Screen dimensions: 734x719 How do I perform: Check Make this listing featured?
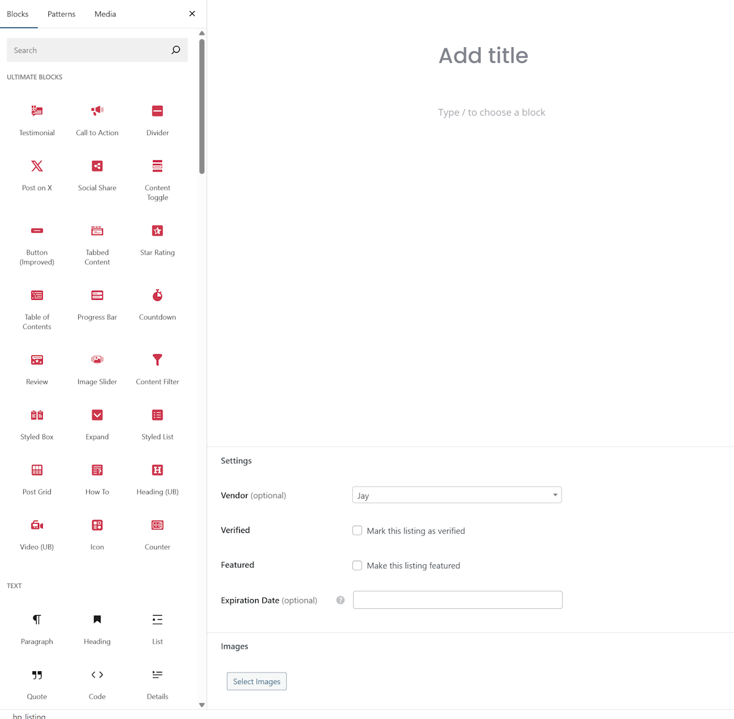click(x=357, y=565)
